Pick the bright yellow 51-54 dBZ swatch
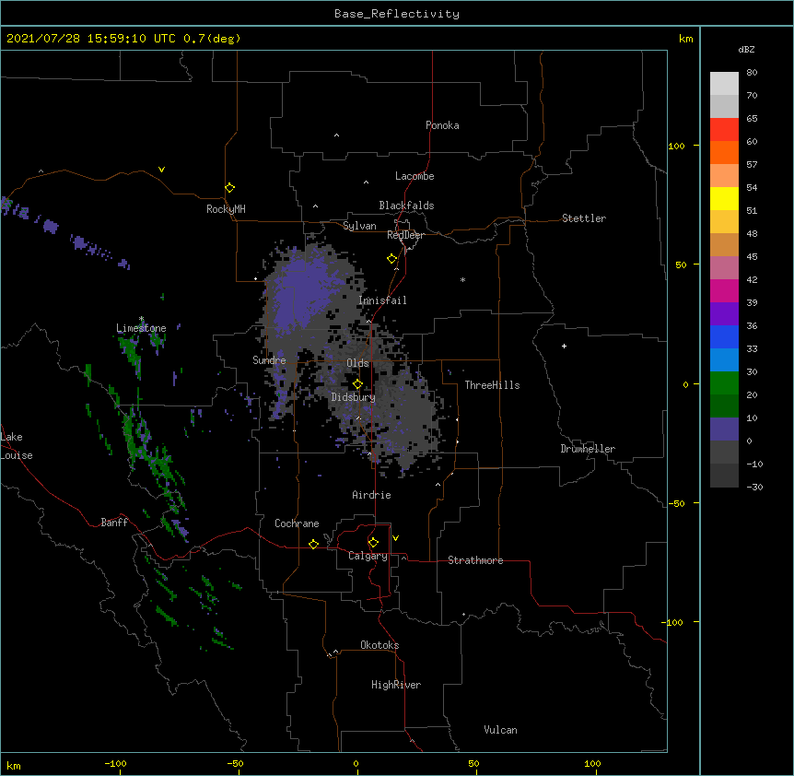 [x=724, y=198]
